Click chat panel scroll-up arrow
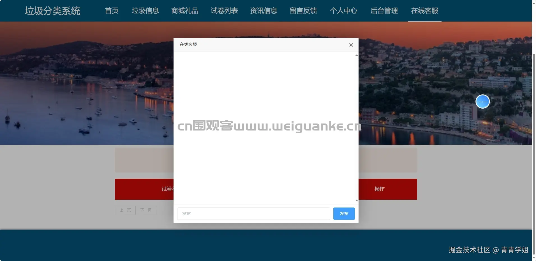This screenshot has width=536, height=261. click(357, 55)
